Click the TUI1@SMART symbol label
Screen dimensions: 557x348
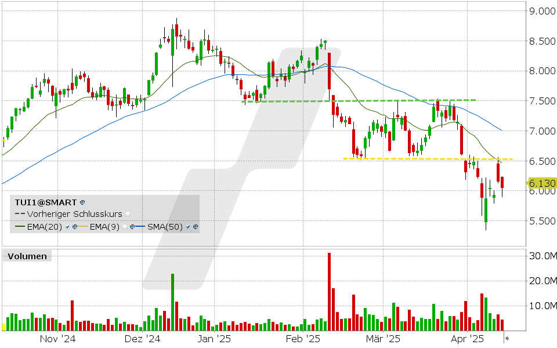point(45,202)
